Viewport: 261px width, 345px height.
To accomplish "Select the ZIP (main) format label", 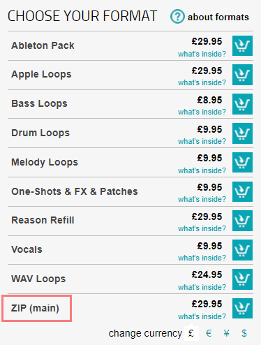I will click(35, 308).
